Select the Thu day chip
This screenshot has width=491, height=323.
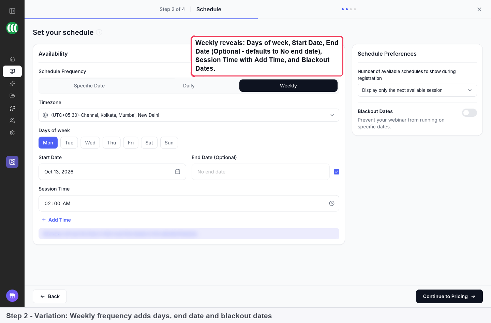click(111, 143)
